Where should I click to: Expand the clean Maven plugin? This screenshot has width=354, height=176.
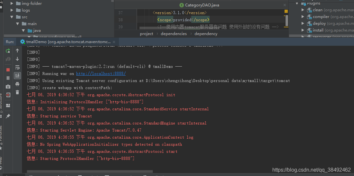click(x=303, y=10)
